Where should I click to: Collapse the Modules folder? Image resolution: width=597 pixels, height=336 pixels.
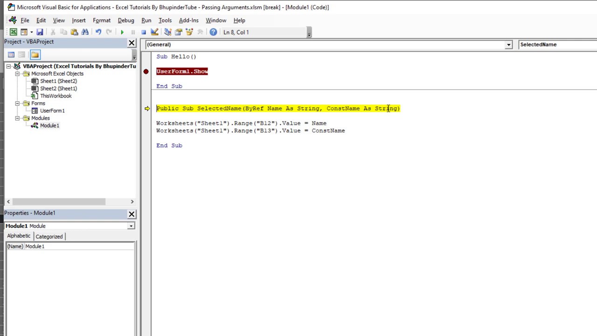(17, 119)
